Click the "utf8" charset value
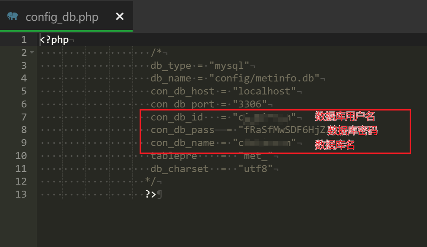The image size is (427, 247). click(x=256, y=169)
